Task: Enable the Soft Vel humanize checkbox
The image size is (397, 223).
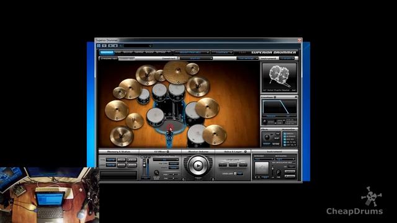Action: [285, 145]
